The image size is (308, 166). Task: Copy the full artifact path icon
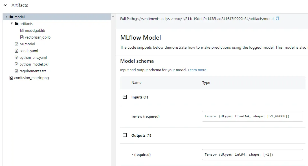point(277,19)
